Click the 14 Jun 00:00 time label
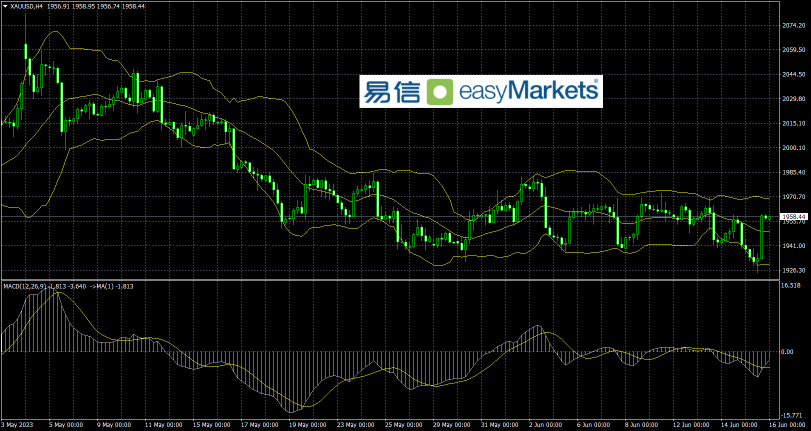 (739, 425)
